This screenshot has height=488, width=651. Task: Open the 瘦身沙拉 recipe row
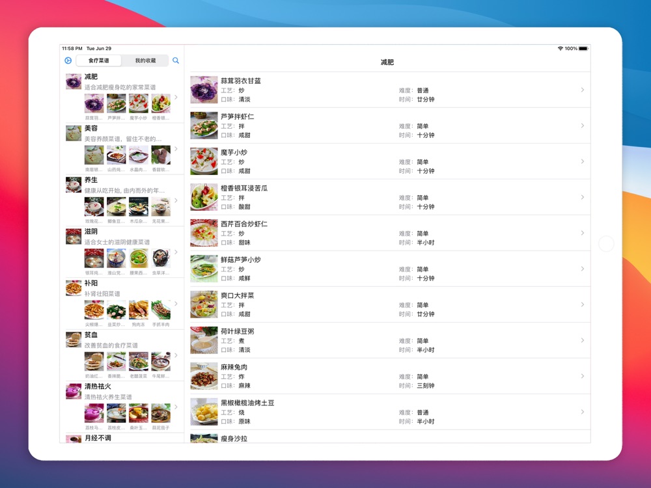click(x=390, y=437)
